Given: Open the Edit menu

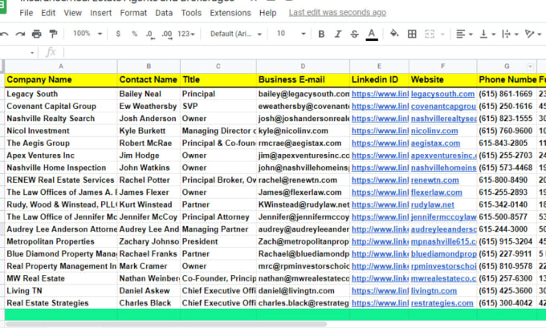Looking at the screenshot, I should point(48,13).
